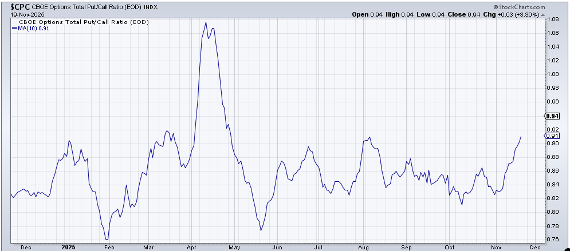Click the late-January low point on chart

107,238
